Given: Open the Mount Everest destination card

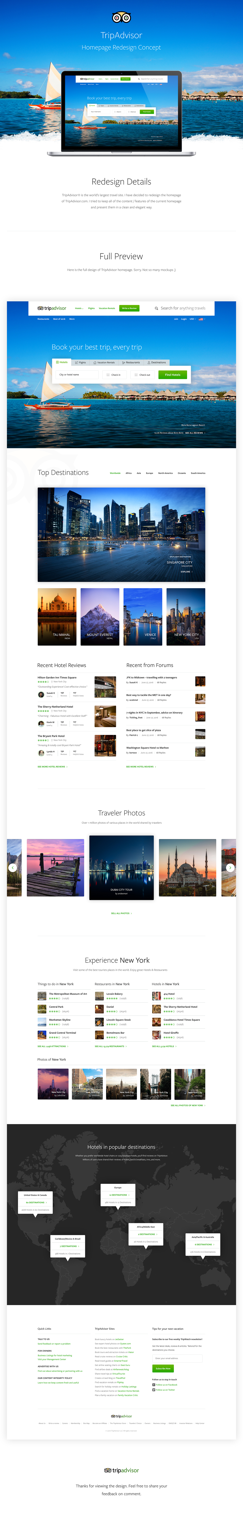Looking at the screenshot, I should [x=100, y=617].
